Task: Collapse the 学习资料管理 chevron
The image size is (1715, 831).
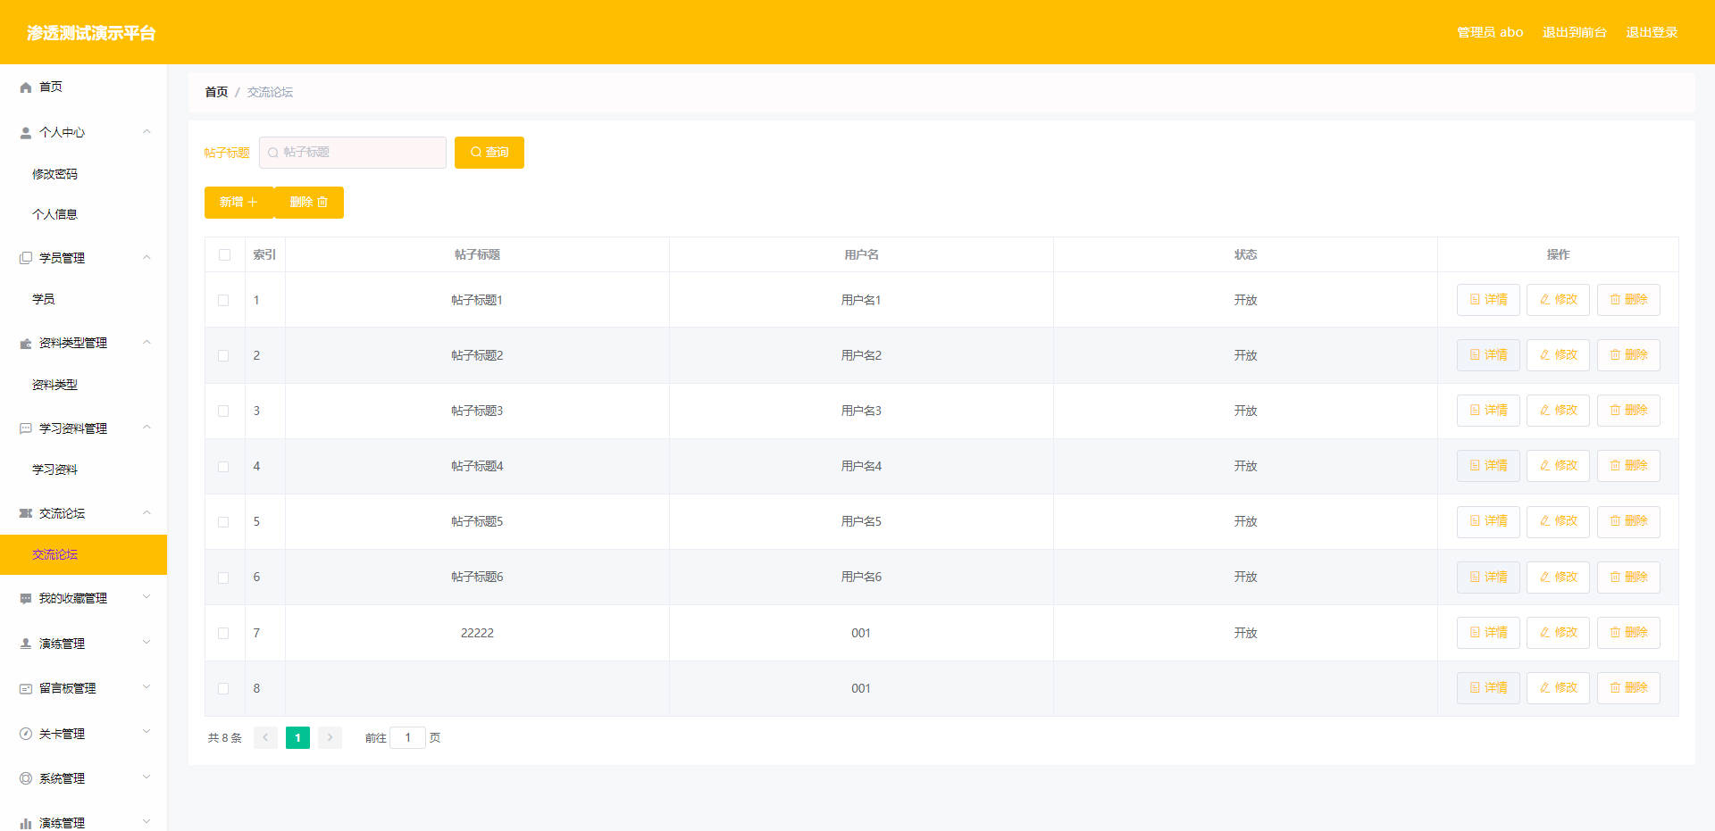Action: [x=146, y=428]
